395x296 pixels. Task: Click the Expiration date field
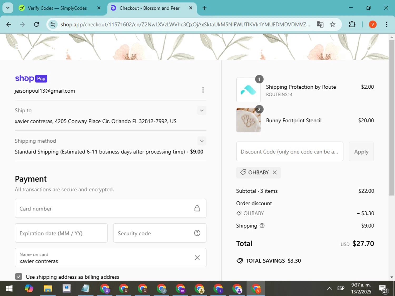click(61, 233)
